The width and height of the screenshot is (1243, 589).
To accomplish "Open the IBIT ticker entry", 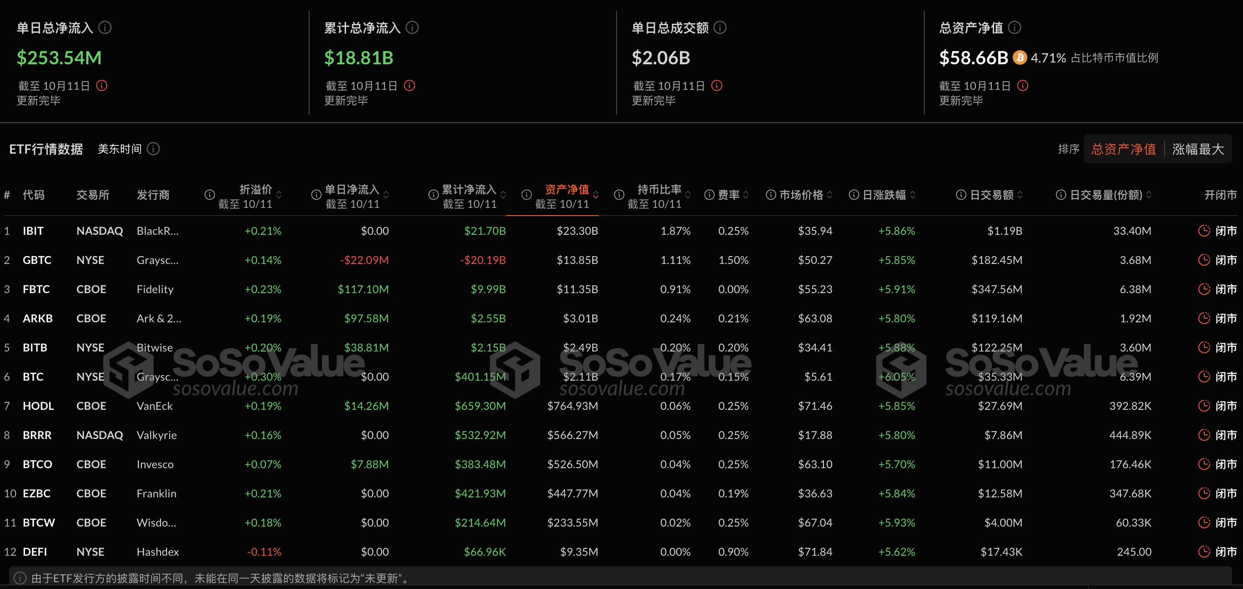I will (x=33, y=231).
